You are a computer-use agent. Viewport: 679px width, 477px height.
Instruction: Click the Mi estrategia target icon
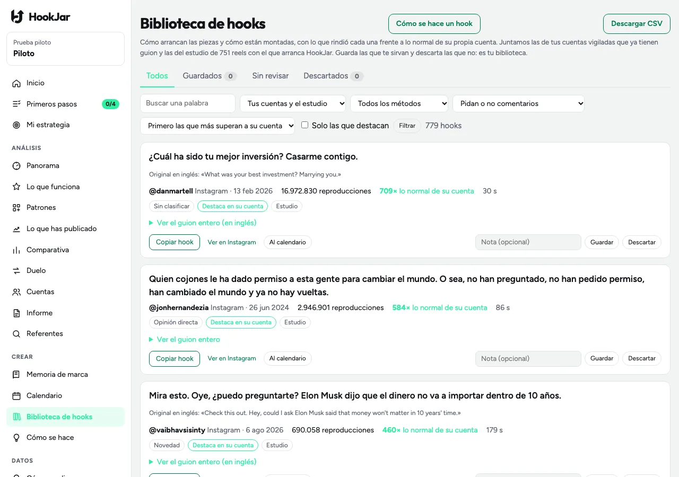tap(16, 125)
